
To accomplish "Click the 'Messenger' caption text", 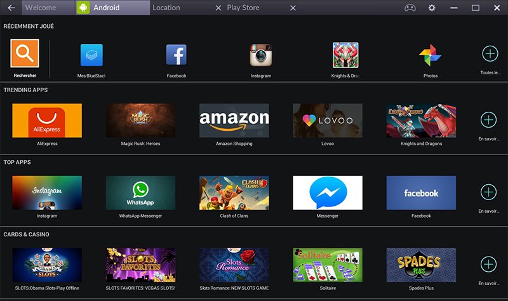I will [x=328, y=216].
